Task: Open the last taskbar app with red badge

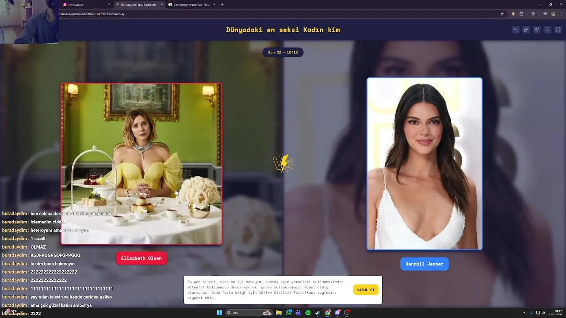Action: coord(347,313)
